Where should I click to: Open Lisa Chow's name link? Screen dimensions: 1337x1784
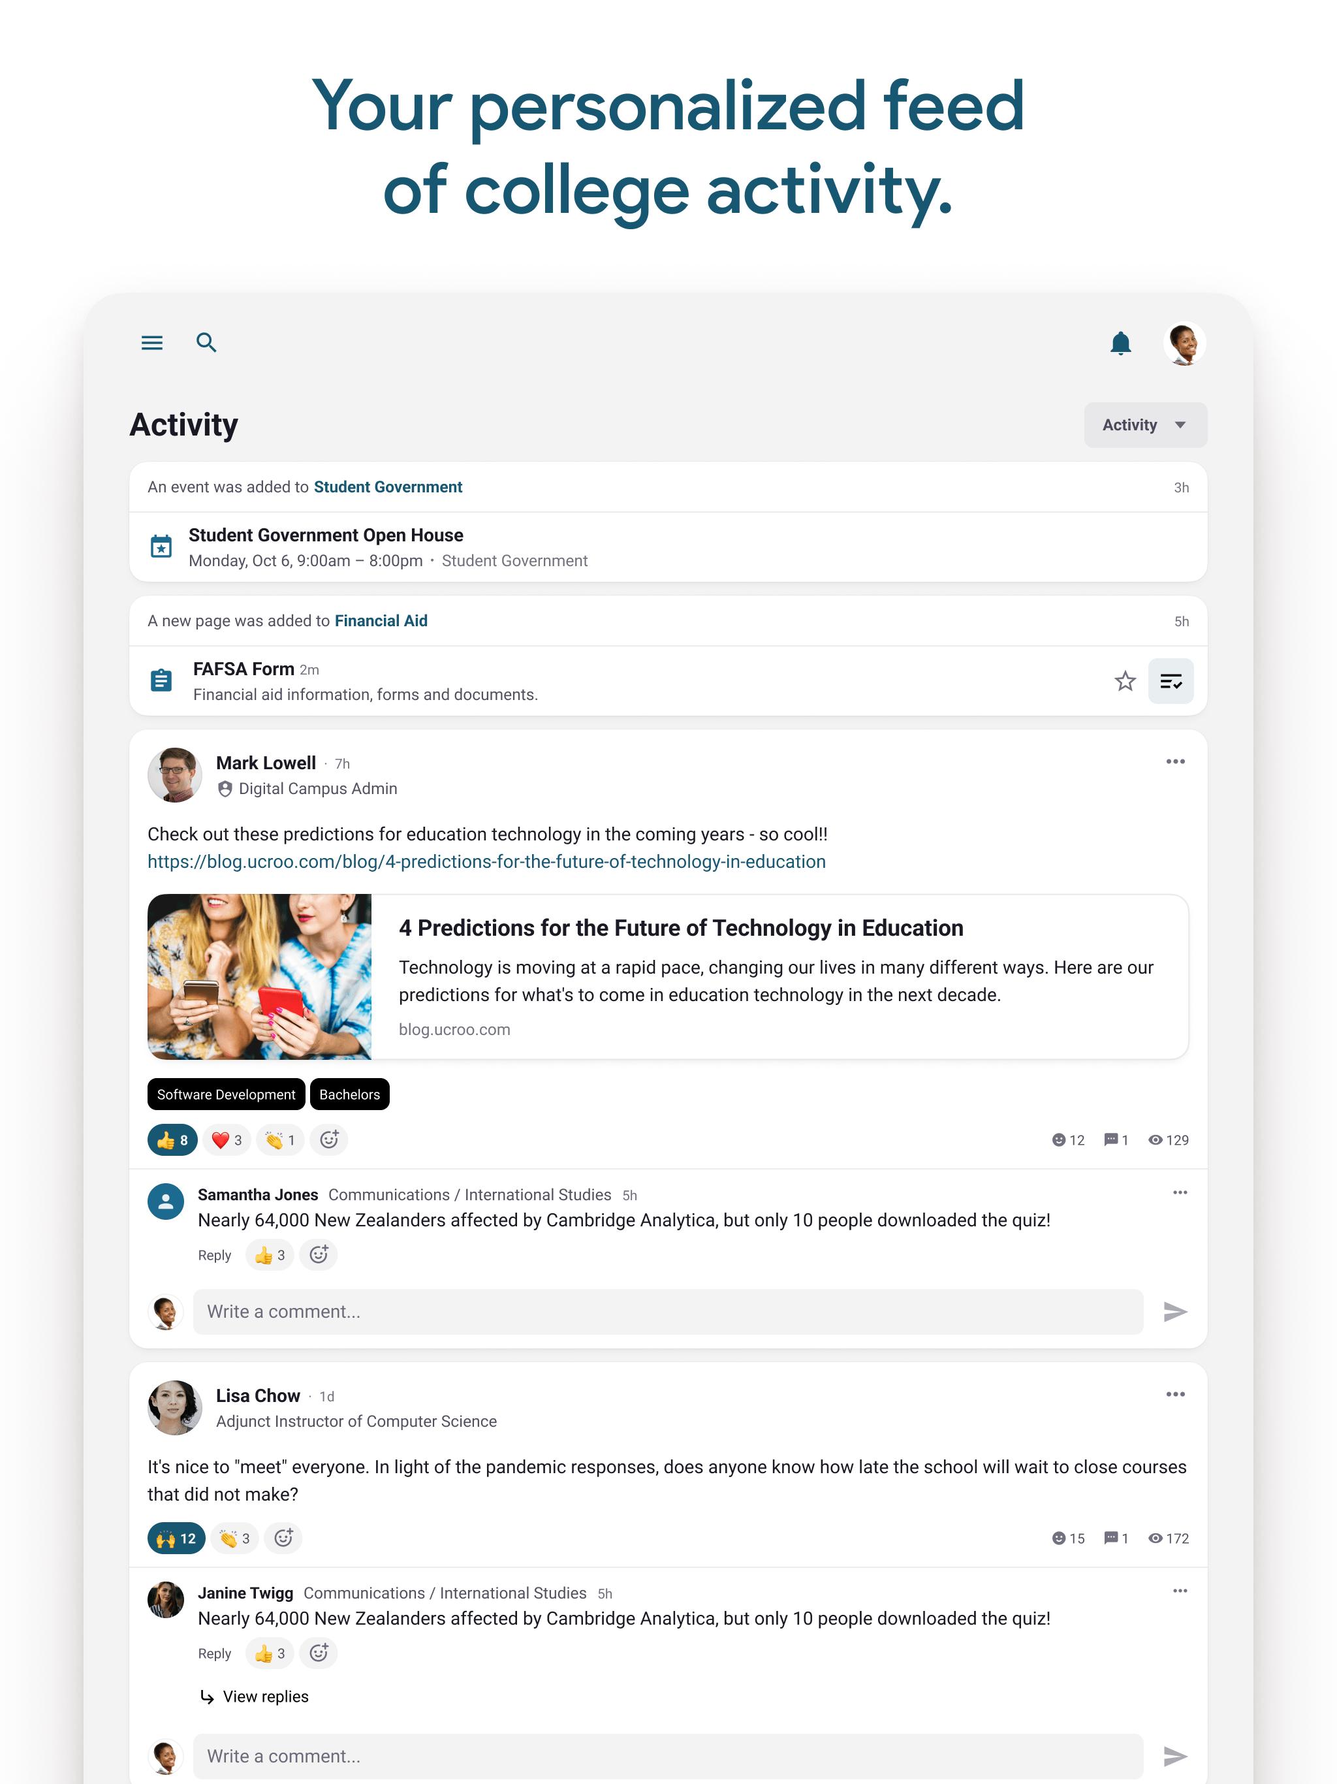click(258, 1395)
